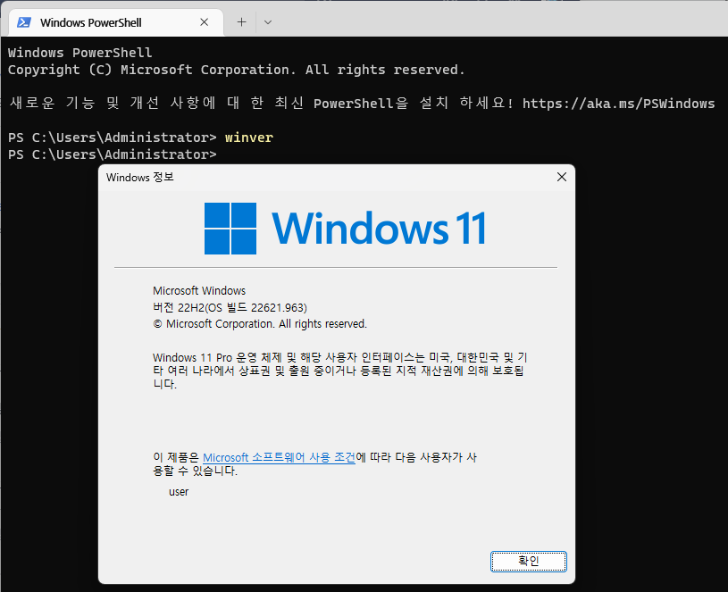Viewport: 728px width, 592px height.
Task: Close the Windows 정보 dialog
Action: pos(561,177)
